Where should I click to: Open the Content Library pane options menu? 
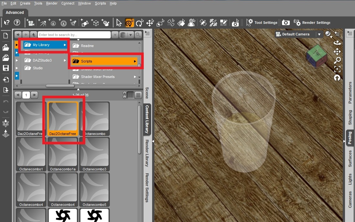(x=147, y=34)
